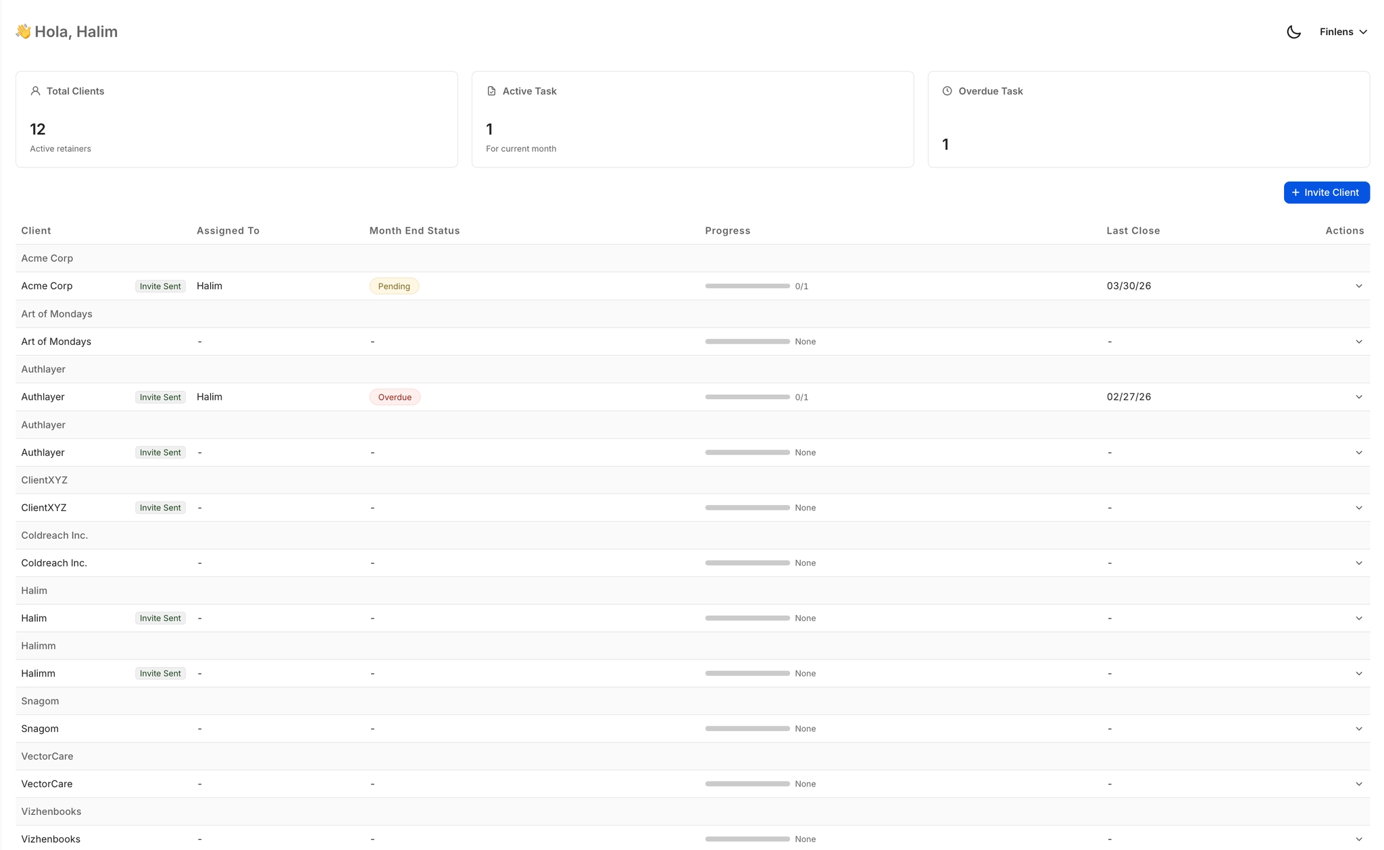1384x850 pixels.
Task: Click Acme Corp's Invite Sent badge
Action: (x=160, y=286)
